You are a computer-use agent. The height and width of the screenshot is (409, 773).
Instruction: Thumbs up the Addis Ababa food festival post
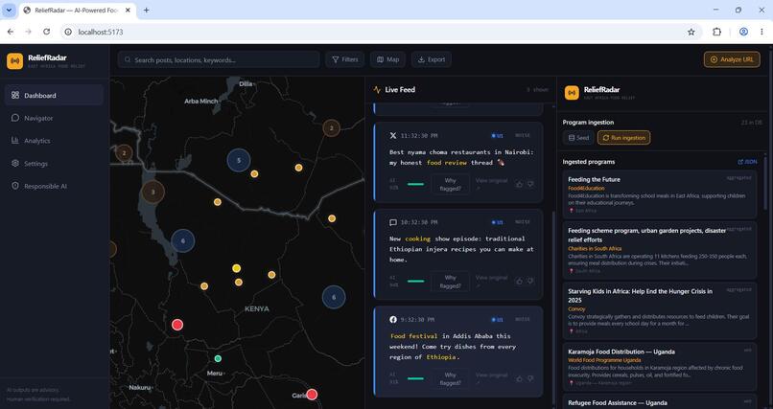point(519,378)
